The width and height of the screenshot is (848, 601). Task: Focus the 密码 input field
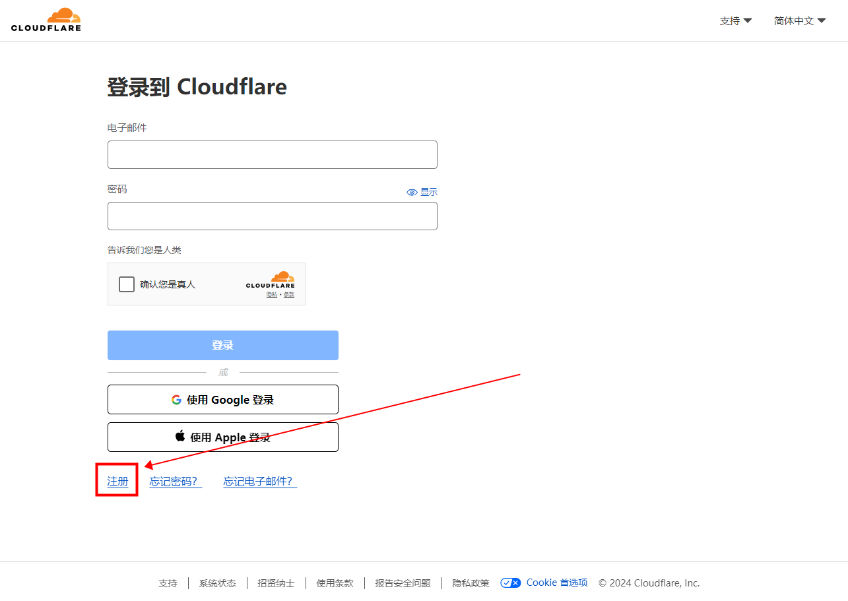273,216
